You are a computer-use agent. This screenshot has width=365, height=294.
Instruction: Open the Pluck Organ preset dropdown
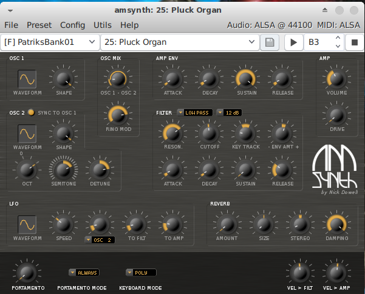180,42
